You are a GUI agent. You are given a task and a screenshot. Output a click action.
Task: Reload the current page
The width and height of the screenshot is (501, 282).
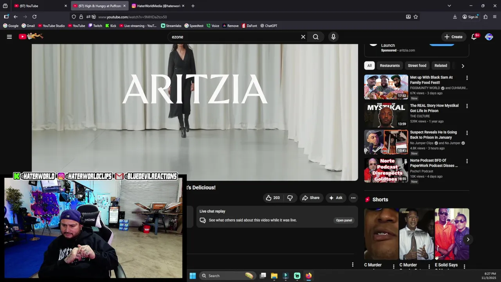tap(34, 17)
